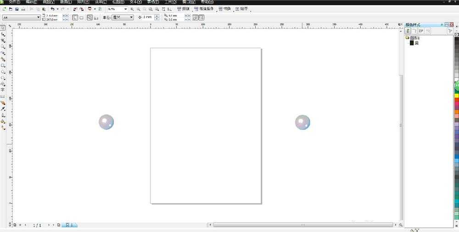Select the Eyedropper tool
Image resolution: width=459 pixels, height=232 pixels.
tap(3, 109)
